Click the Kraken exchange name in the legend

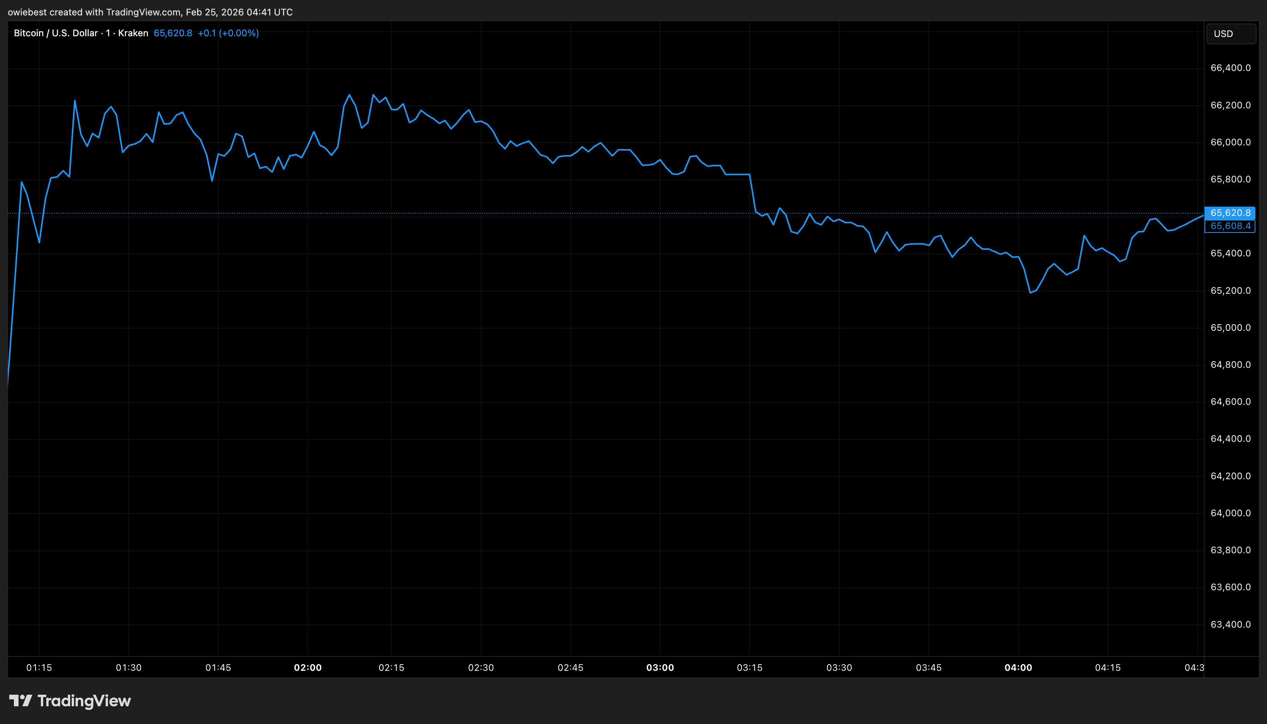[133, 33]
